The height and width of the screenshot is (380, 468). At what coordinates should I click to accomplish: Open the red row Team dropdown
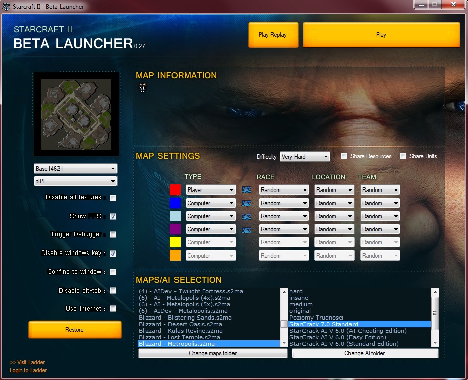[380, 189]
